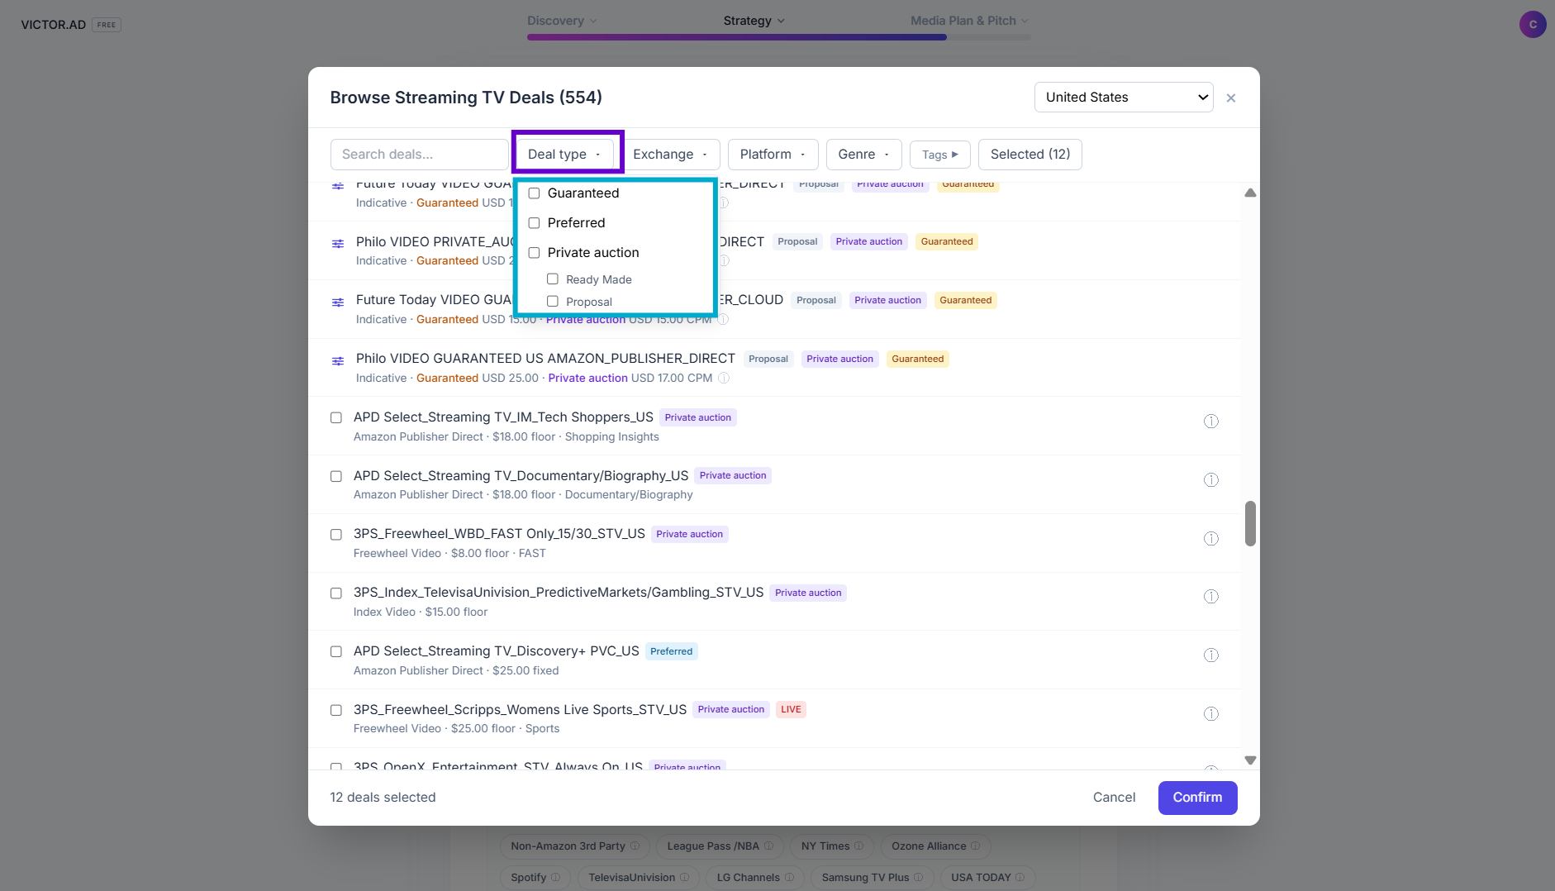Click the '12 deals selected' status text
1555x891 pixels.
pyautogui.click(x=383, y=798)
